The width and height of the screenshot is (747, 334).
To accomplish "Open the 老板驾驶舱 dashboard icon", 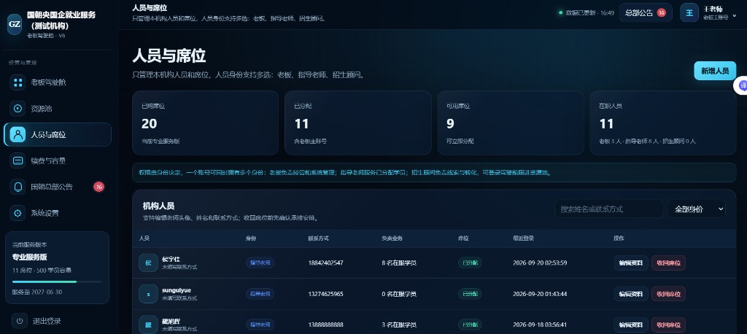I will point(18,82).
